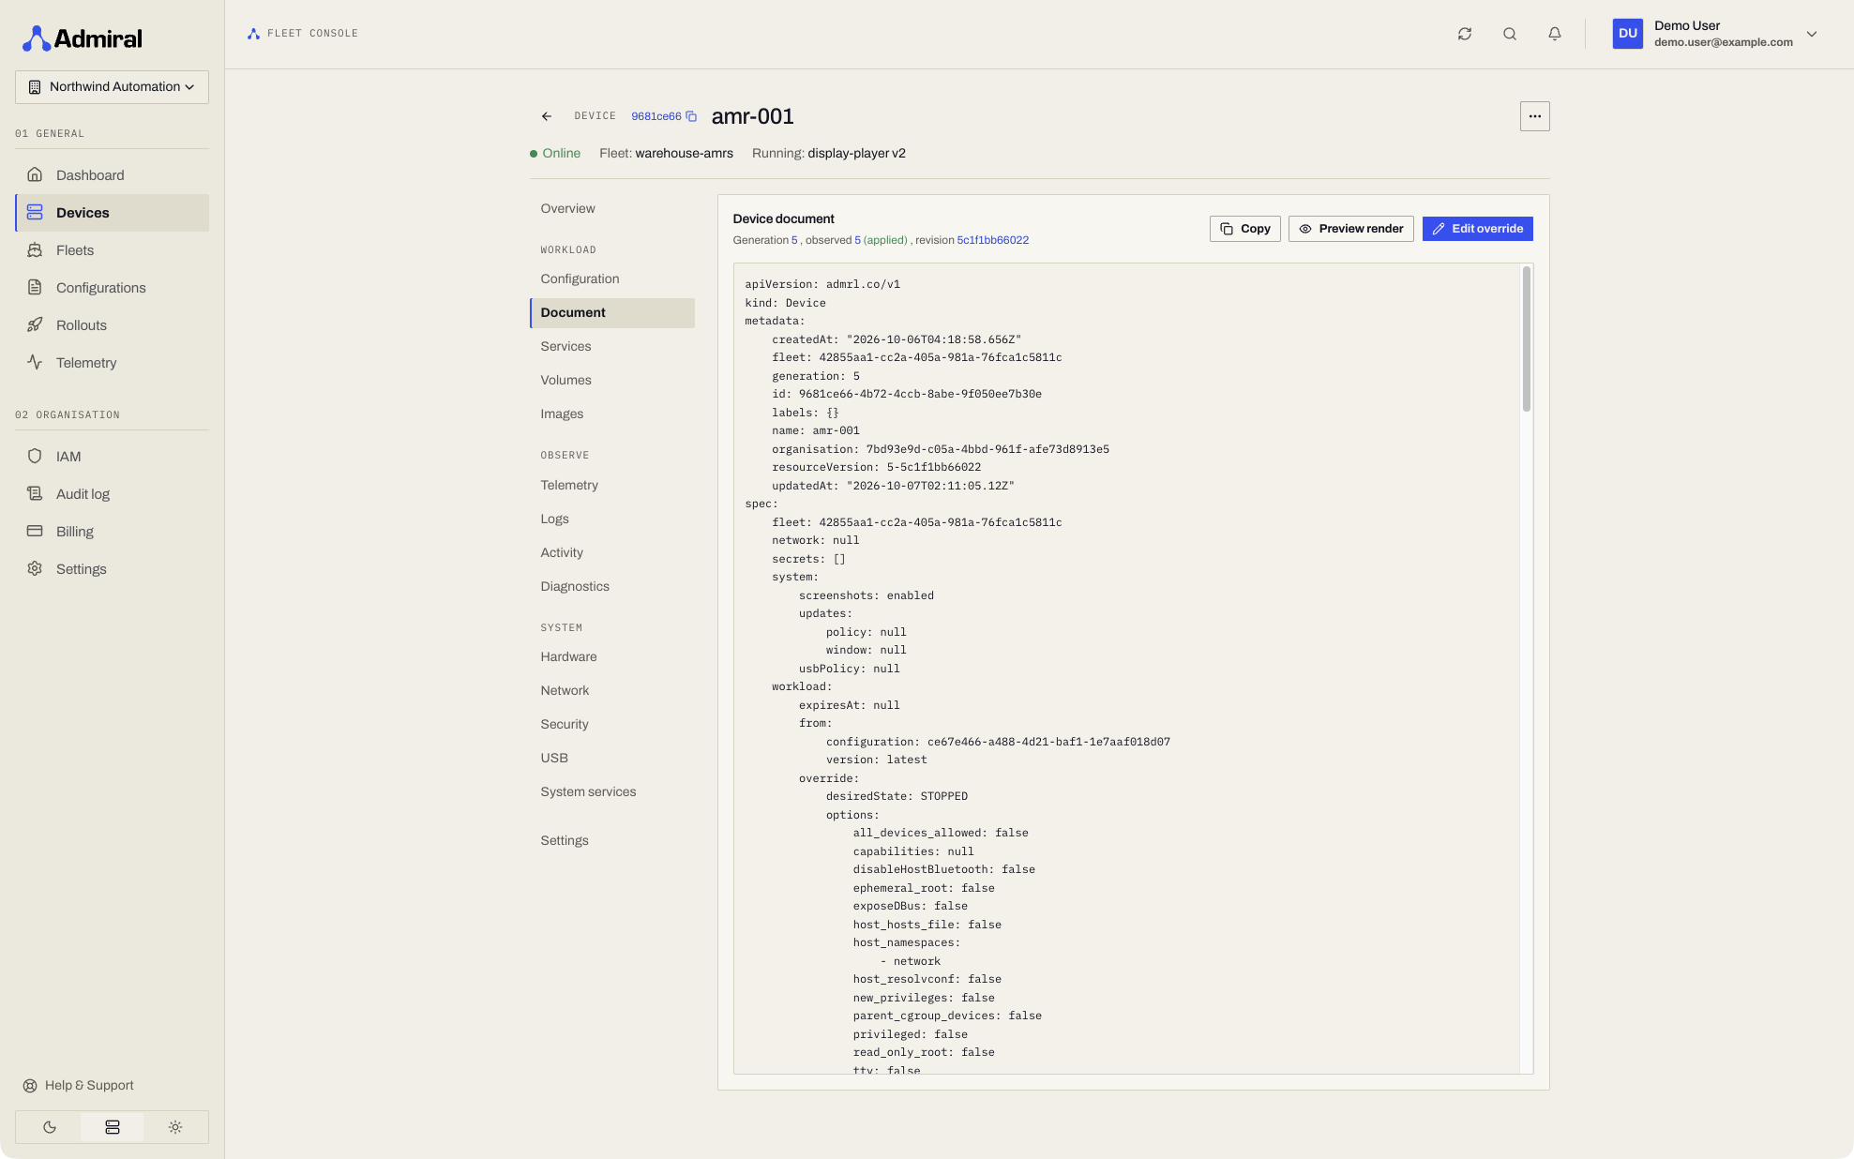Image resolution: width=1854 pixels, height=1159 pixels.
Task: Open Billing page
Action: coord(112,532)
